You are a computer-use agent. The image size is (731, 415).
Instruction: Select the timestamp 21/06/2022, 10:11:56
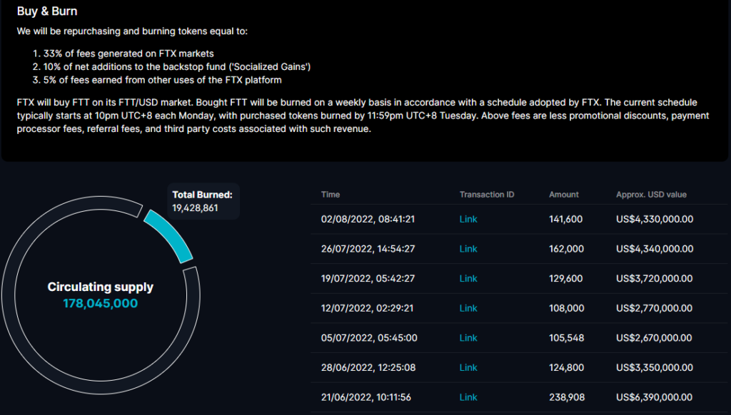click(x=366, y=397)
